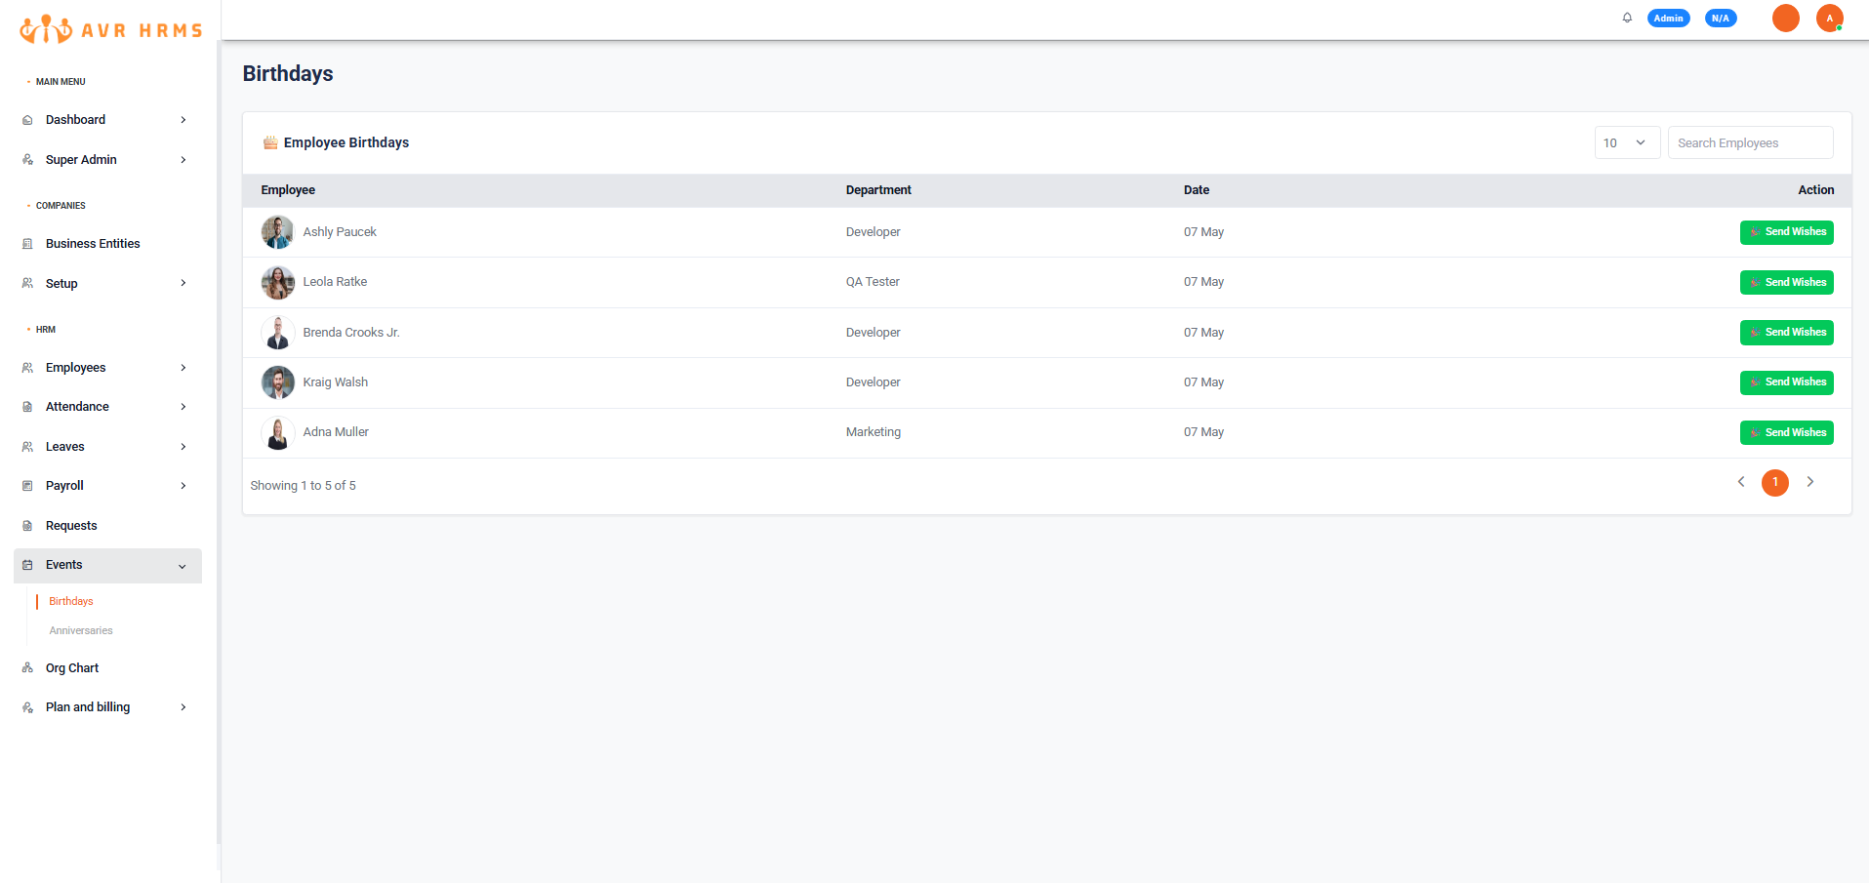
Task: Click the Requests document icon
Action: pos(27,526)
